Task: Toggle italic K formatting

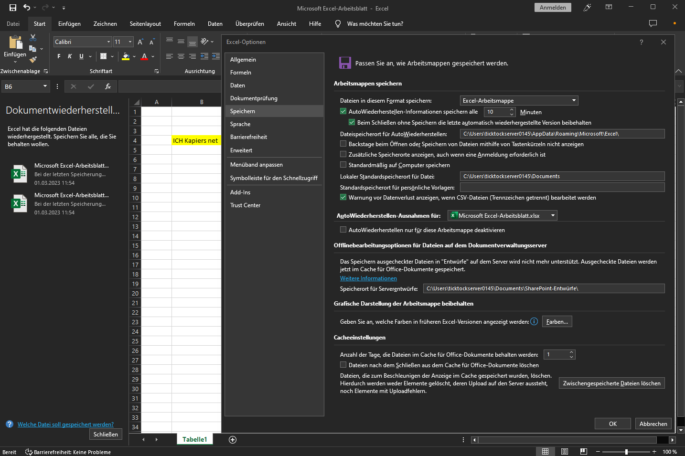Action: (70, 56)
